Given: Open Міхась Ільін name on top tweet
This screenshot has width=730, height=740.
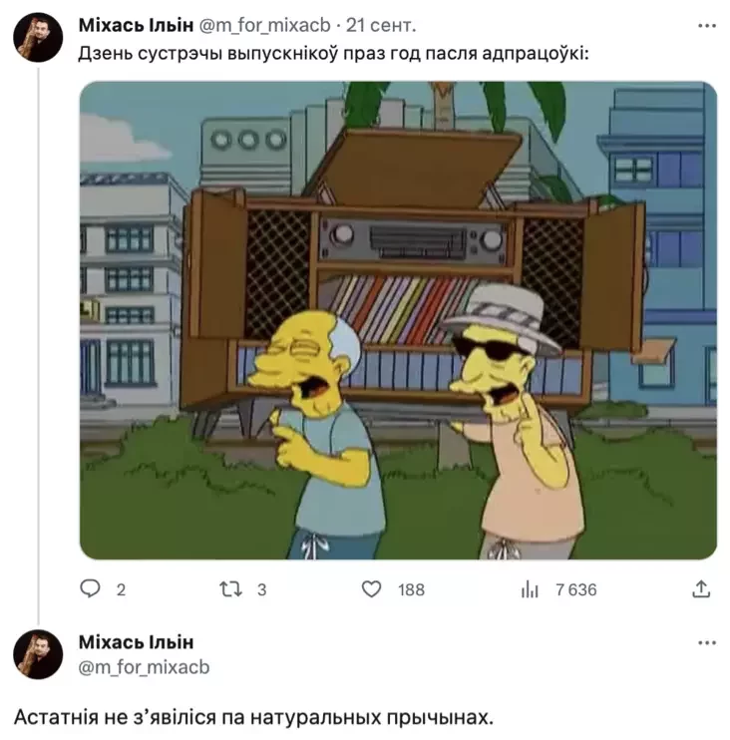Looking at the screenshot, I should click(x=136, y=26).
